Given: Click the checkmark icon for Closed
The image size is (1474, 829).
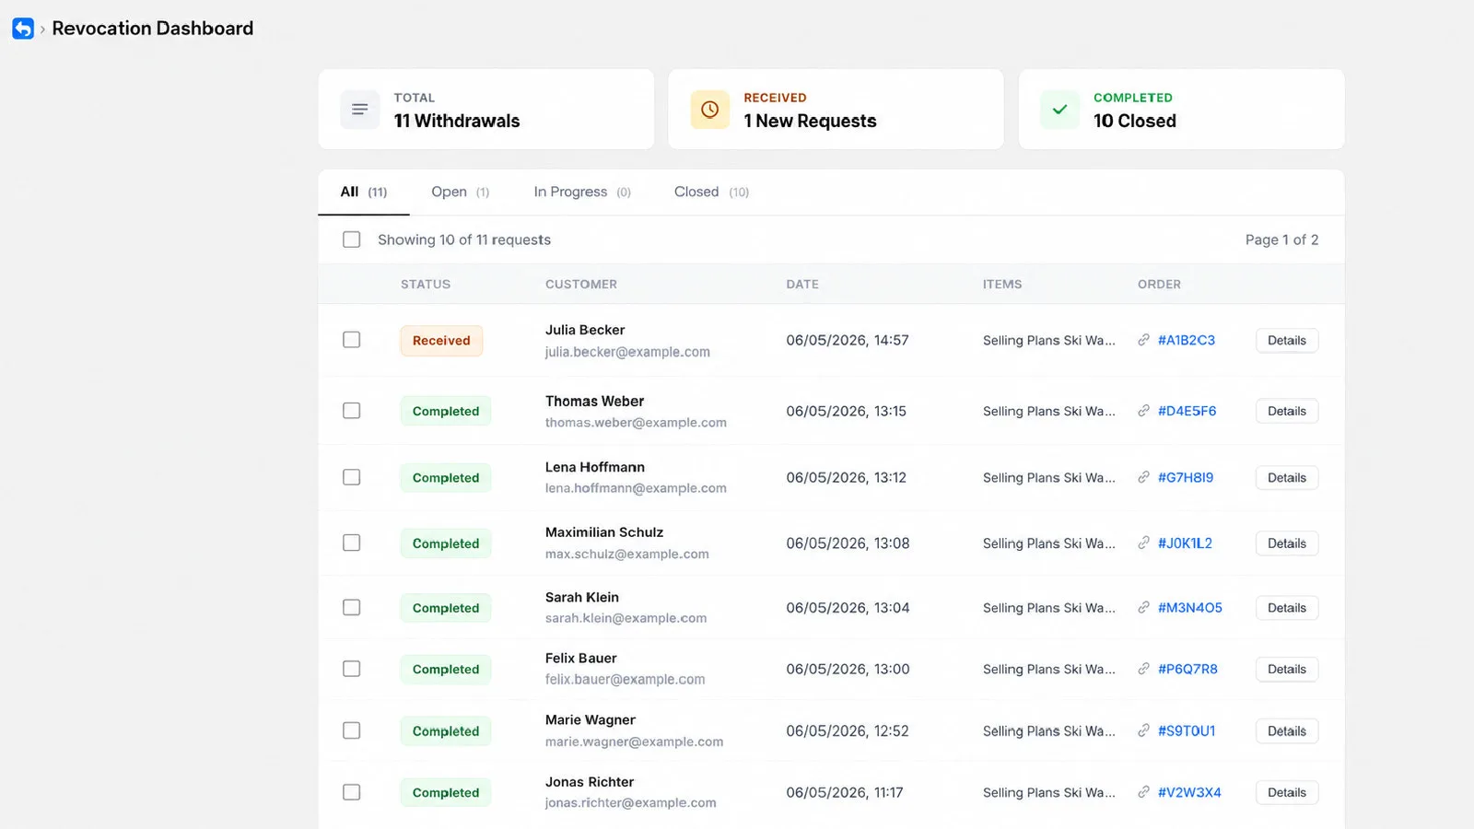Looking at the screenshot, I should tap(1059, 110).
